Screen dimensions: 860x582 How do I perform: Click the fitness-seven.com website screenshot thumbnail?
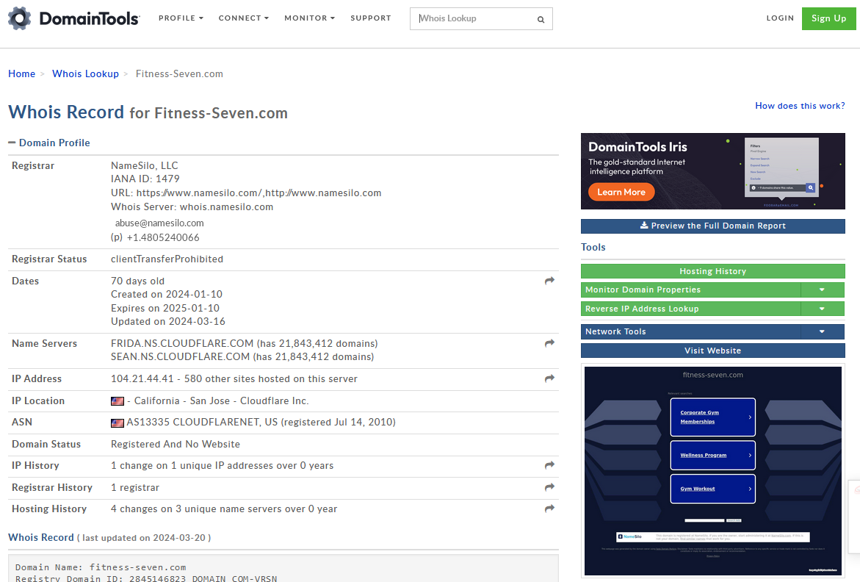(712, 470)
